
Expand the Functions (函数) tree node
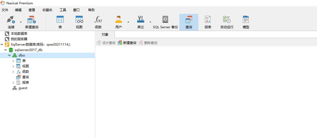[x=13, y=72]
